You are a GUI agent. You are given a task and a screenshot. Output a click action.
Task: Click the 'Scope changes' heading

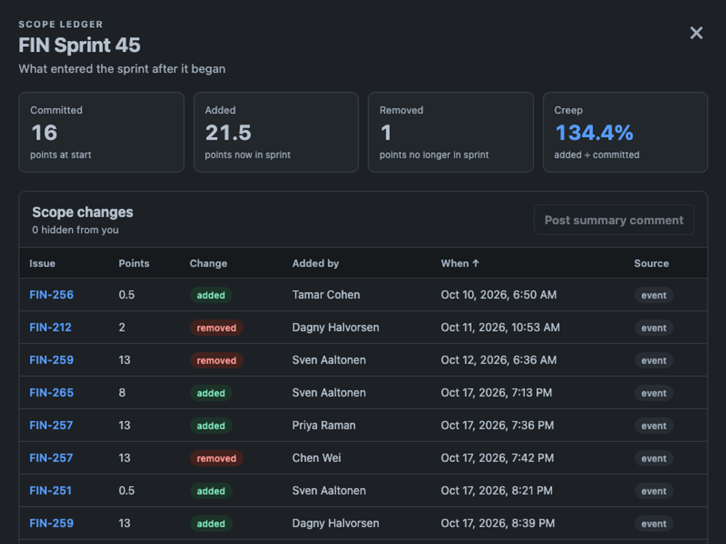coord(82,212)
